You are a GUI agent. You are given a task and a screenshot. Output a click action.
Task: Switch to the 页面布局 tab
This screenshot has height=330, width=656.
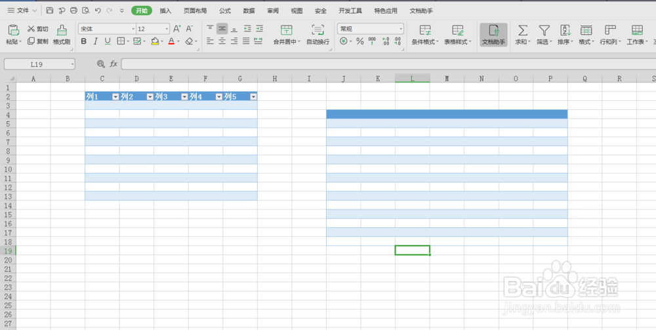pyautogui.click(x=195, y=11)
